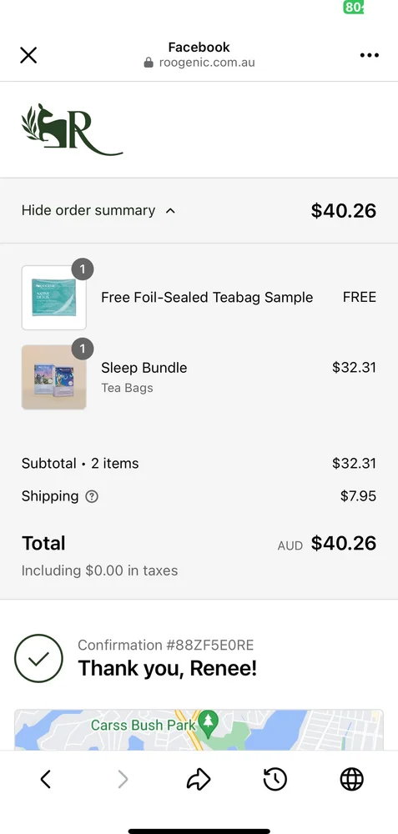Tap the lock icon beside the URL
The image size is (398, 834).
point(149,63)
